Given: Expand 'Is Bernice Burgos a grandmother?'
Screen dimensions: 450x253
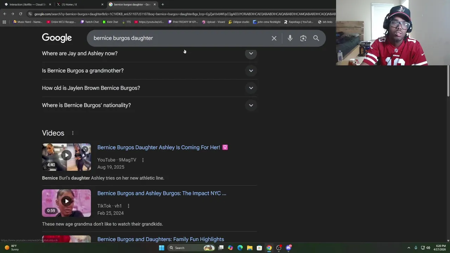Looking at the screenshot, I should click(149, 71).
